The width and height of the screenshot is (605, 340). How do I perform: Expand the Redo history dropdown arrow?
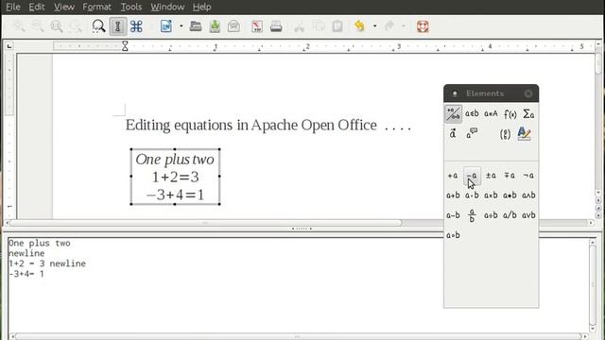[404, 26]
